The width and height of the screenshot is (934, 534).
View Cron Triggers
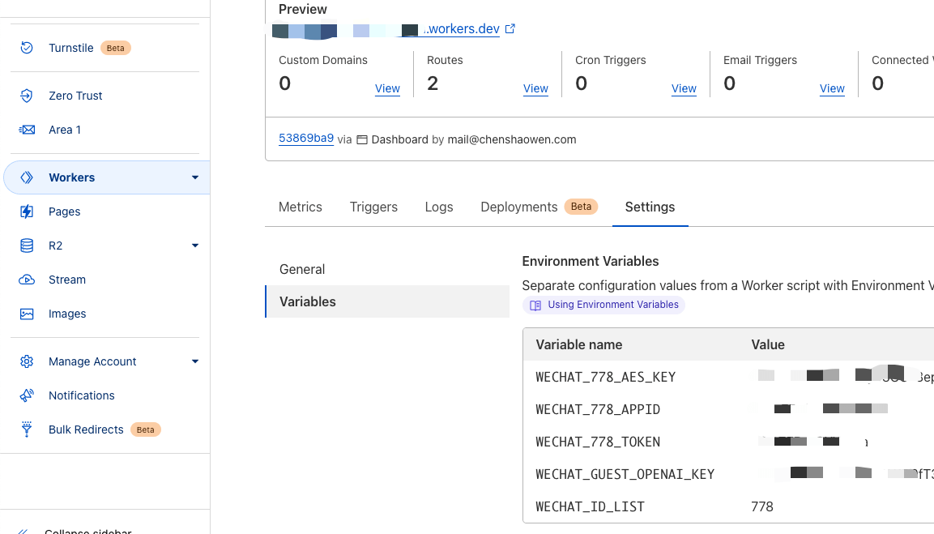(684, 88)
